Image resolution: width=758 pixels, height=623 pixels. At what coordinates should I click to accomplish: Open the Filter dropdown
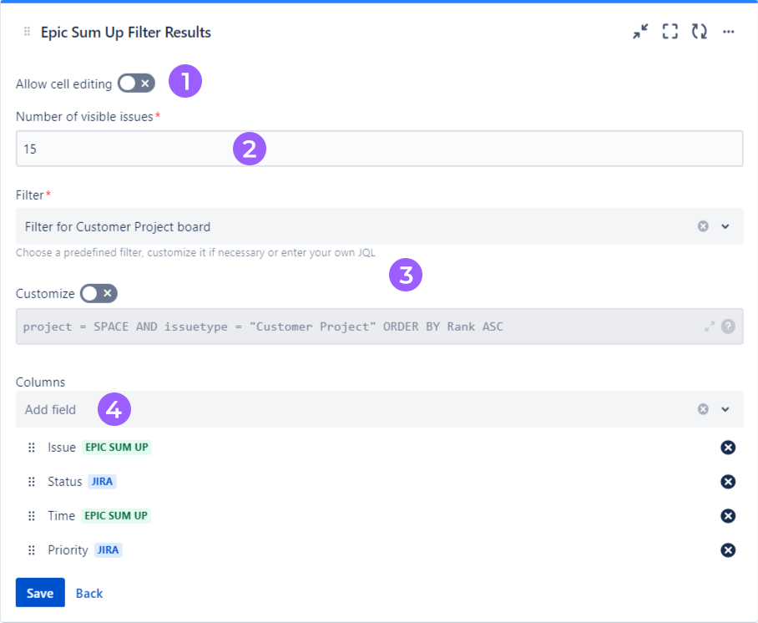click(x=725, y=226)
